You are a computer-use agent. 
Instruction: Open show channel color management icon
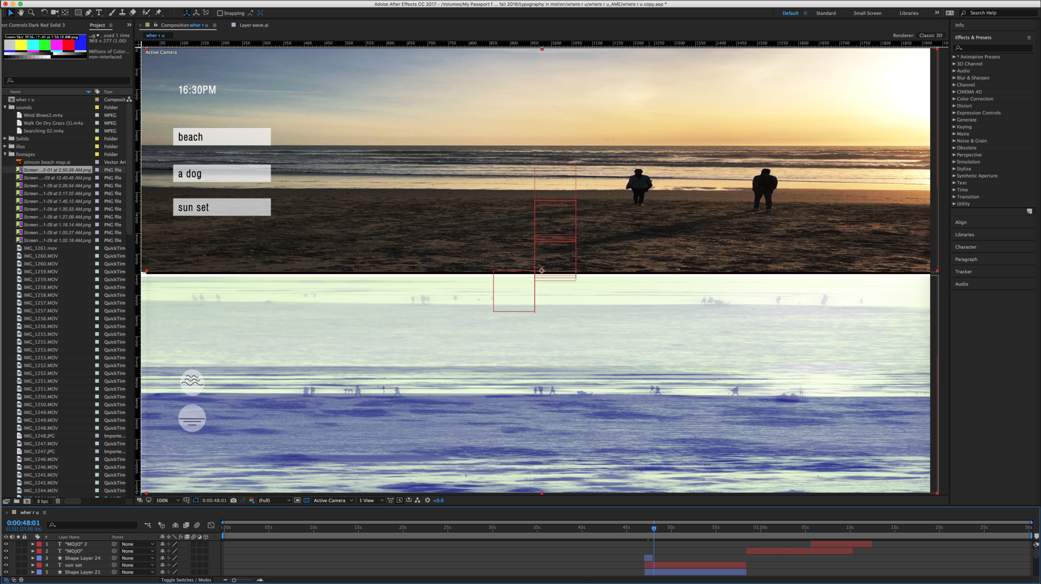(252, 500)
